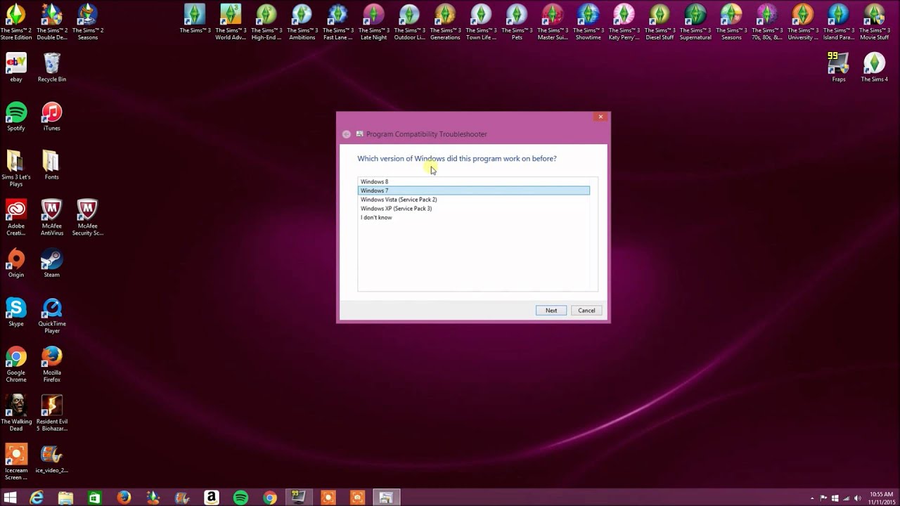
Task: Select the McAfee AntiVirus desktop icon
Action: (51, 217)
